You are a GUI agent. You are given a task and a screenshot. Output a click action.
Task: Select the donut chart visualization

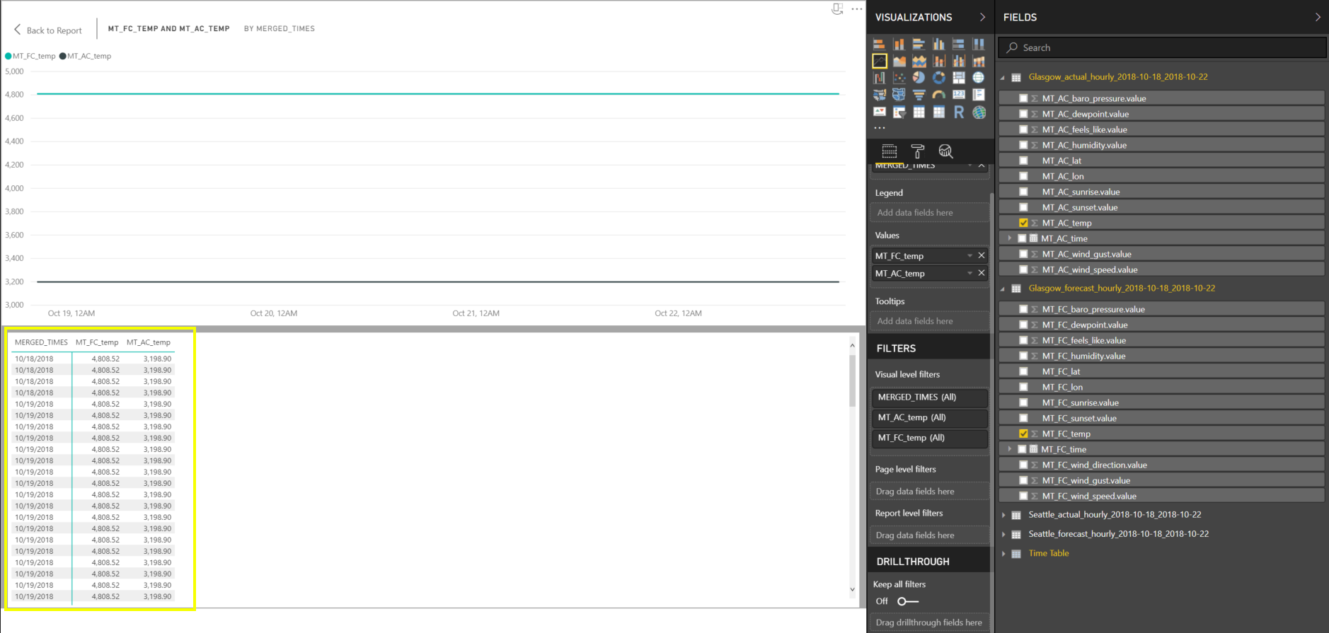(938, 78)
